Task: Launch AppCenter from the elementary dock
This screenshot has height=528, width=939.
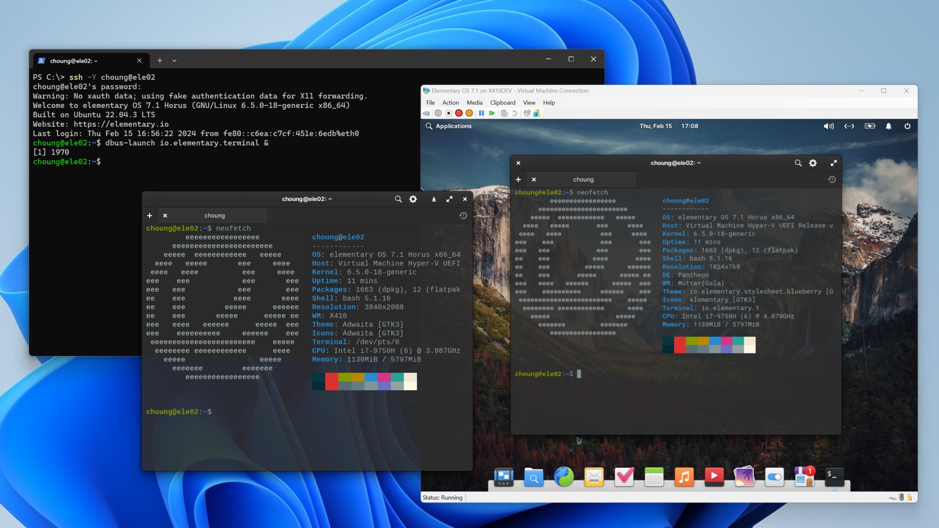Action: [x=804, y=477]
